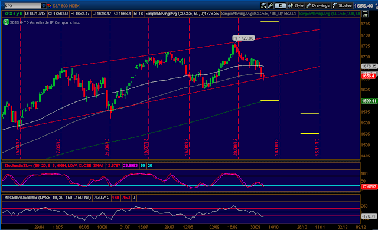The width and height of the screenshot is (378, 230).
Task: Click the SimpleMovingAvg (CLOSE, 100, 0) label
Action: click(x=259, y=14)
